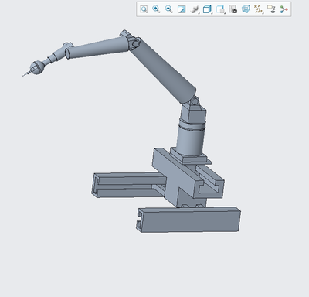Toggle perspective view on the model
Viewport: 309px width, 297px height.
[246, 9]
